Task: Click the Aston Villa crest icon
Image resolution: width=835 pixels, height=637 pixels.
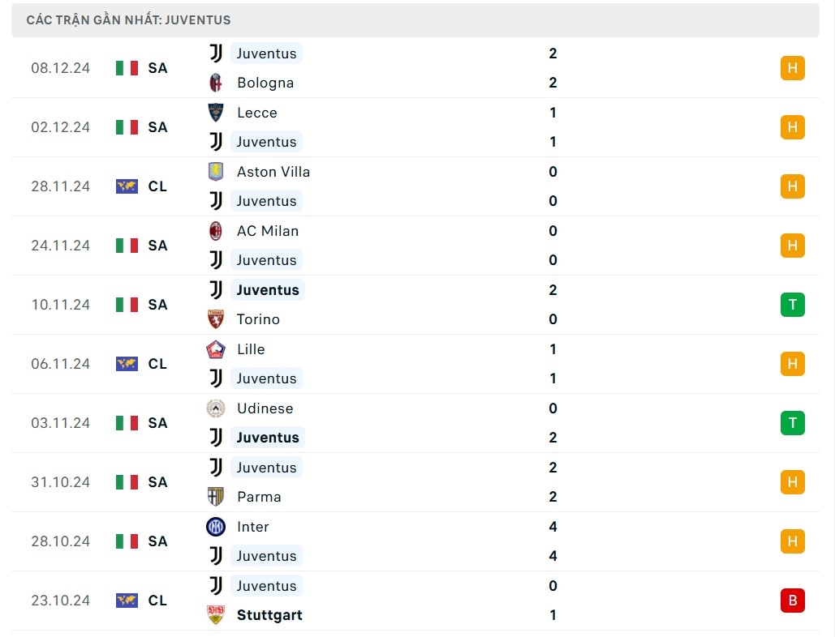Action: click(216, 172)
